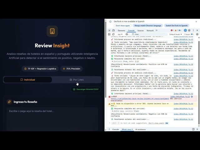Toggle the drawer dock layout icon
The width and height of the screenshot is (200, 150).
(x=193, y=129)
